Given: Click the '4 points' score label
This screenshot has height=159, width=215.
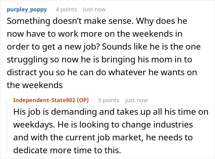Looking at the screenshot, I should (x=66, y=9).
